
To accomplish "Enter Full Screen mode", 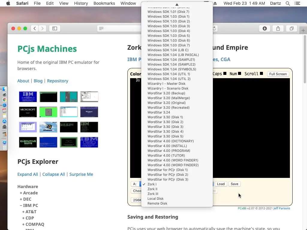I will (278, 74).
